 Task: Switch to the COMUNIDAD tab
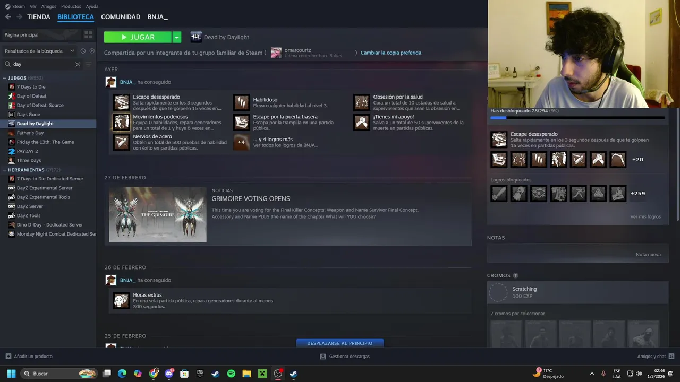[x=121, y=17]
